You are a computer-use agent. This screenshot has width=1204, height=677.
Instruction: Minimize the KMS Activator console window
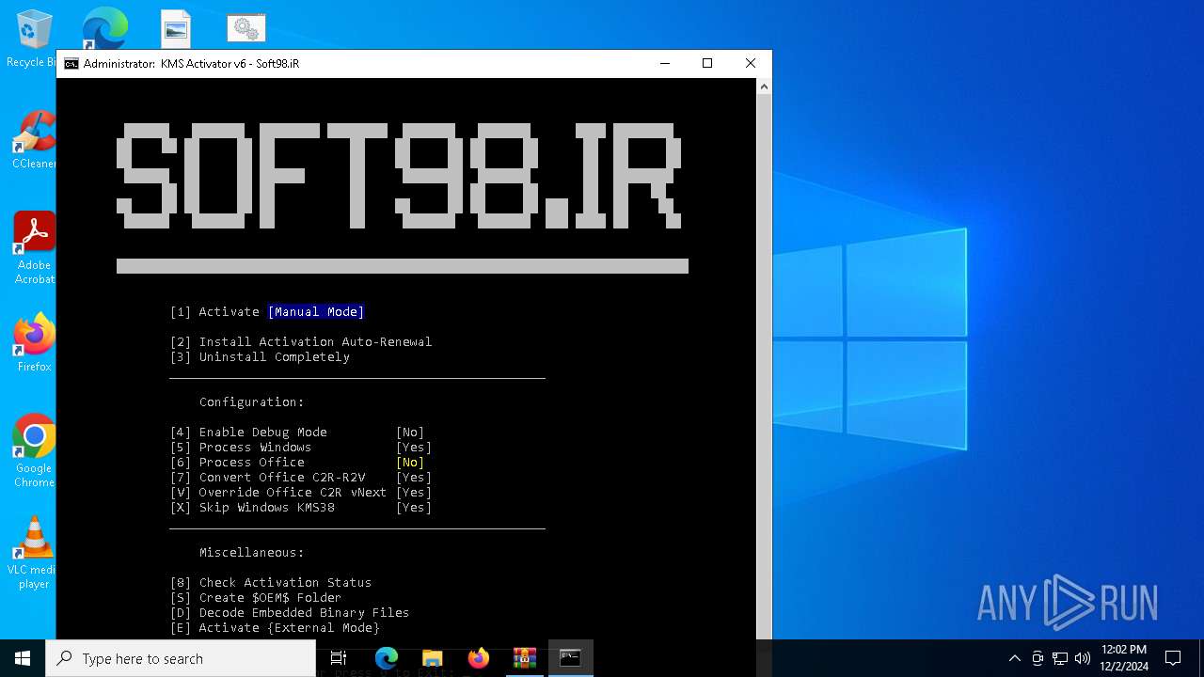[x=665, y=64]
